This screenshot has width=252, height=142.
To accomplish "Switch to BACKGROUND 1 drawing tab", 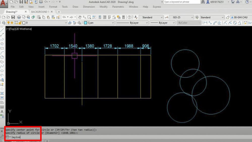I will coord(40,12).
